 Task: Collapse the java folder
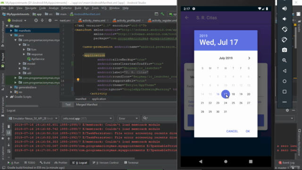coord(11,35)
